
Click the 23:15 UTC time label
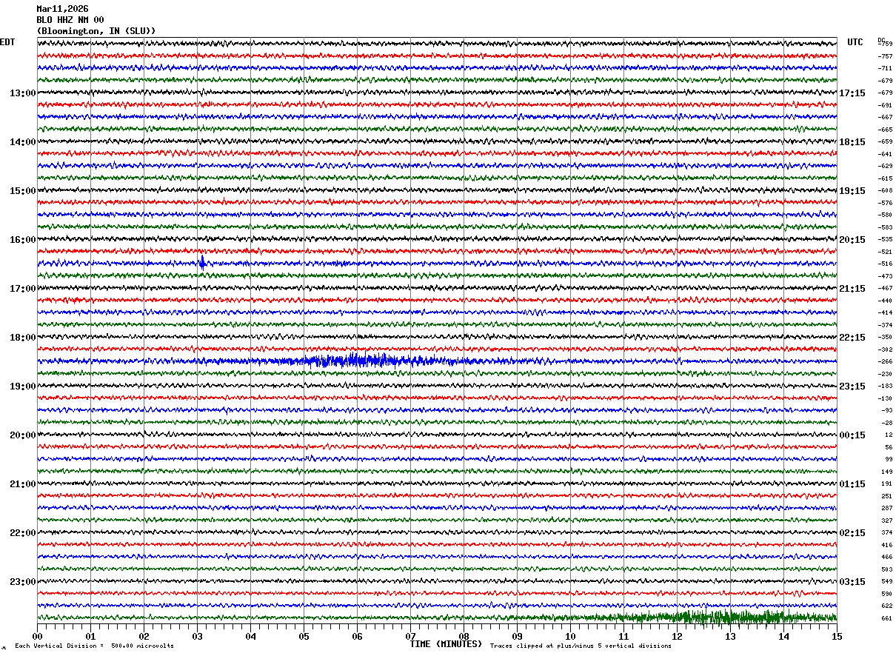click(x=852, y=386)
